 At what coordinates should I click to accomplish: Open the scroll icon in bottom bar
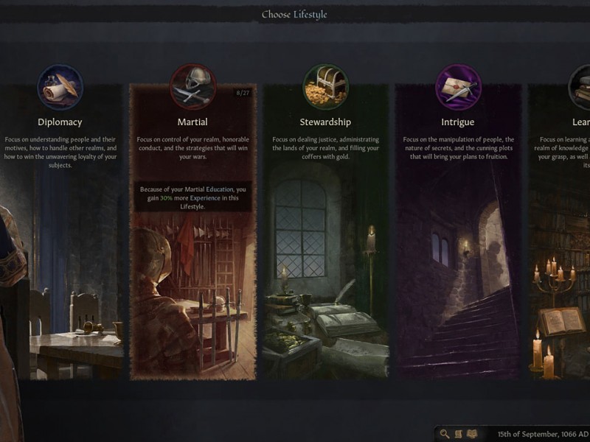click(x=458, y=434)
